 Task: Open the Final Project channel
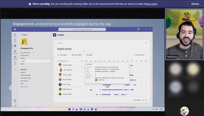(24, 81)
